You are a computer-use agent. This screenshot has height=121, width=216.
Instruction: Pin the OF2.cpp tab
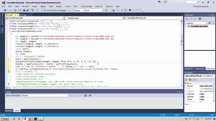[15, 15]
